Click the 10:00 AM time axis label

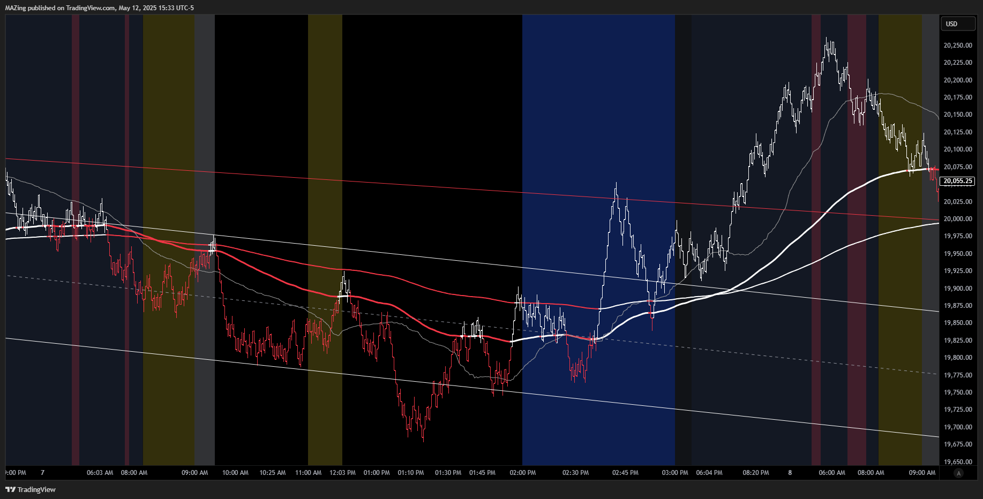pos(235,473)
